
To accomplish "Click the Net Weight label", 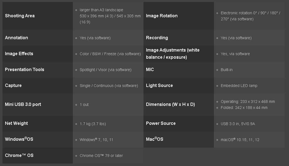I will [x=16, y=123].
